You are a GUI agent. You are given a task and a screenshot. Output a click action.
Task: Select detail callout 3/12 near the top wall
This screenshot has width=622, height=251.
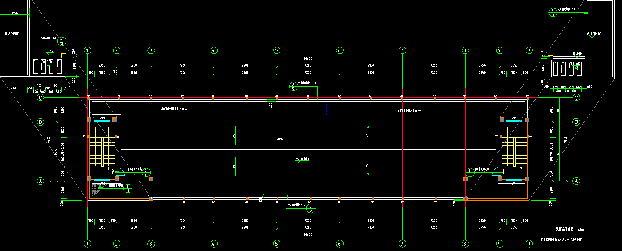pyautogui.click(x=293, y=86)
